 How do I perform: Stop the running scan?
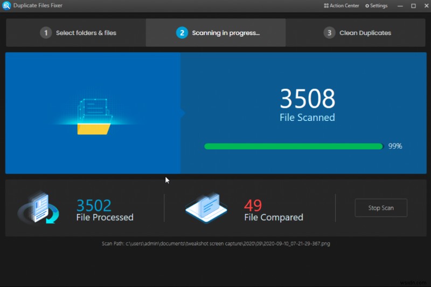coord(381,208)
